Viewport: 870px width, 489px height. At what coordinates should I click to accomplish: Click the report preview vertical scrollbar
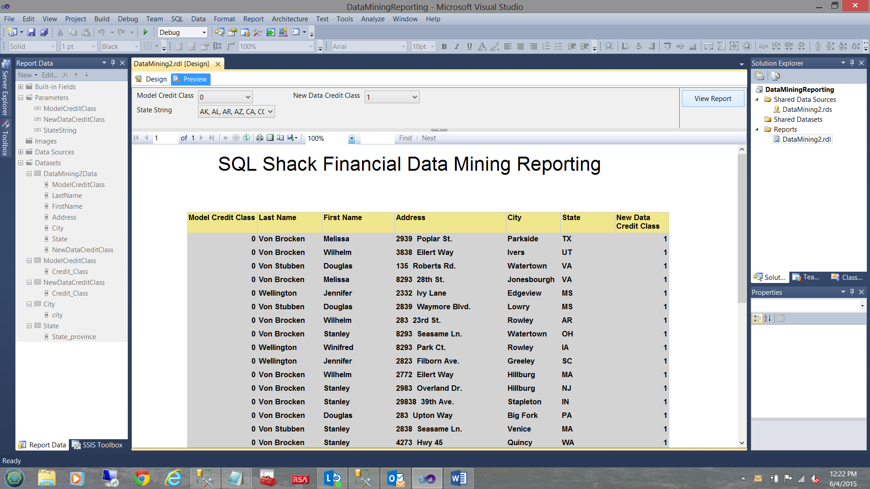pos(742,226)
